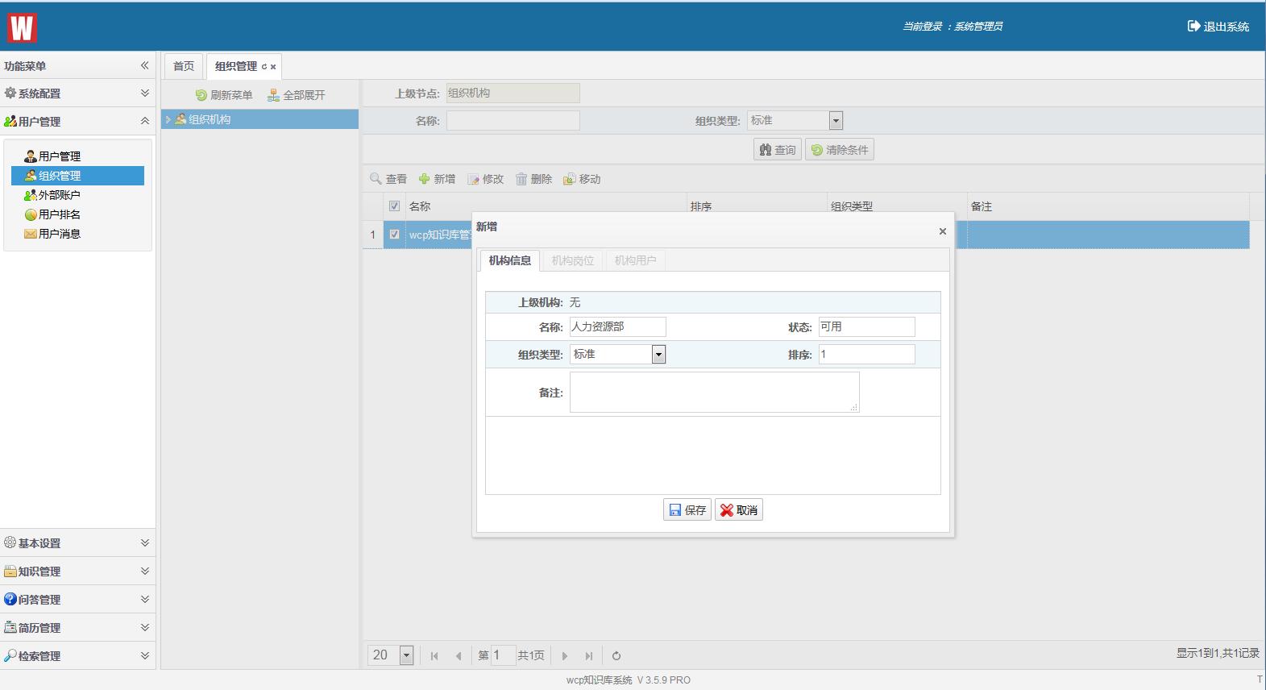Expand the 知识管理 menu section
Viewport: 1266px width, 690px height.
[x=77, y=572]
